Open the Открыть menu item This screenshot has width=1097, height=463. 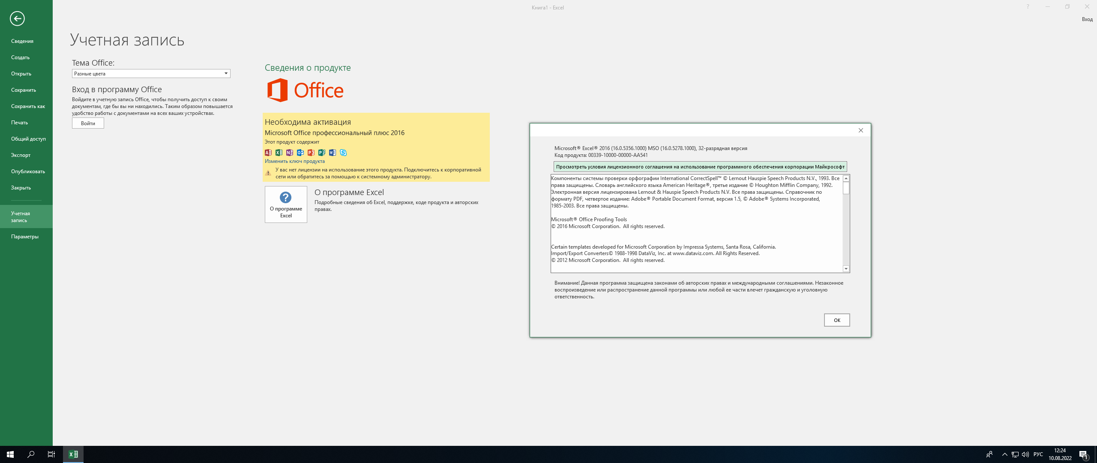(x=26, y=74)
